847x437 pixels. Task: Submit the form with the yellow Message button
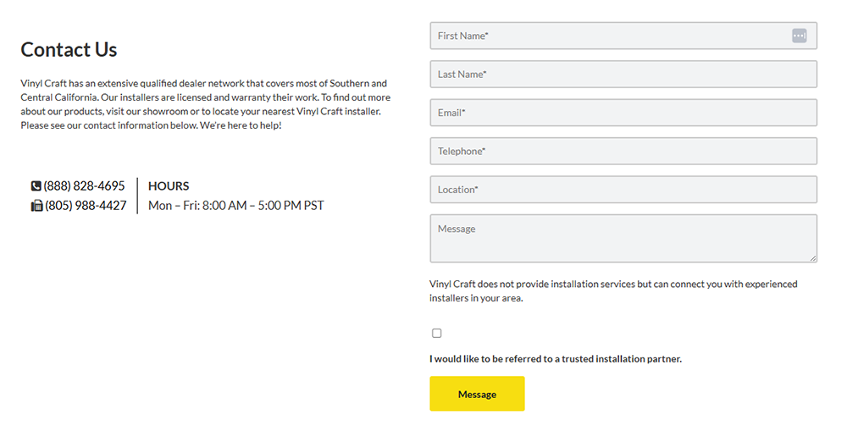[477, 394]
